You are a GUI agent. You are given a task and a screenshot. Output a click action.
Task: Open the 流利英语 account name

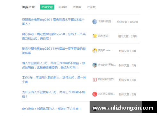(x=103, y=36)
